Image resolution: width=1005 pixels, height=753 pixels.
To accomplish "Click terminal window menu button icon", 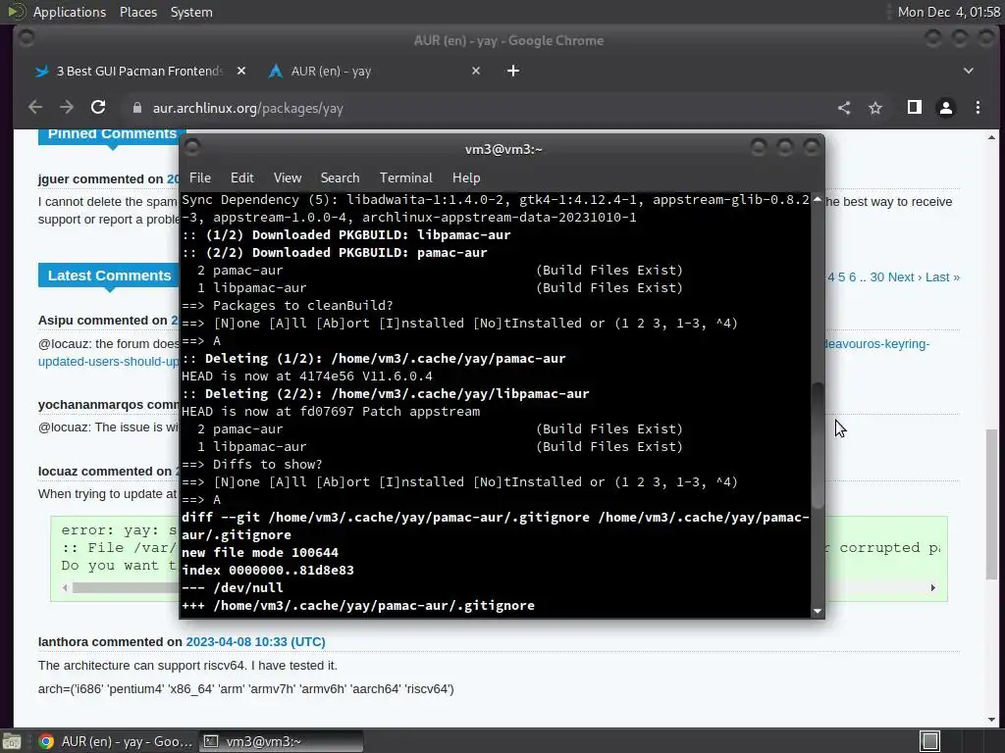I will pos(192,148).
